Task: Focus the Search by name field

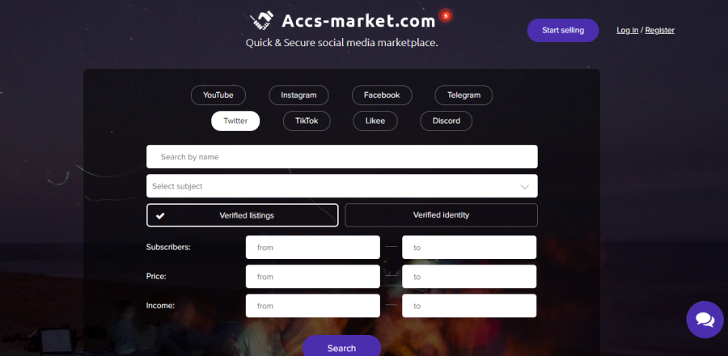Action: (x=341, y=157)
